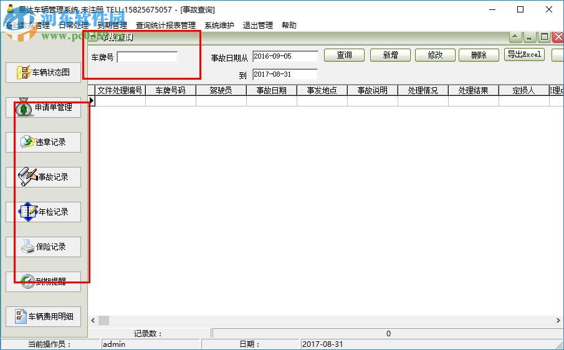Click the 查询 button
The height and width of the screenshot is (350, 564).
tap(344, 55)
